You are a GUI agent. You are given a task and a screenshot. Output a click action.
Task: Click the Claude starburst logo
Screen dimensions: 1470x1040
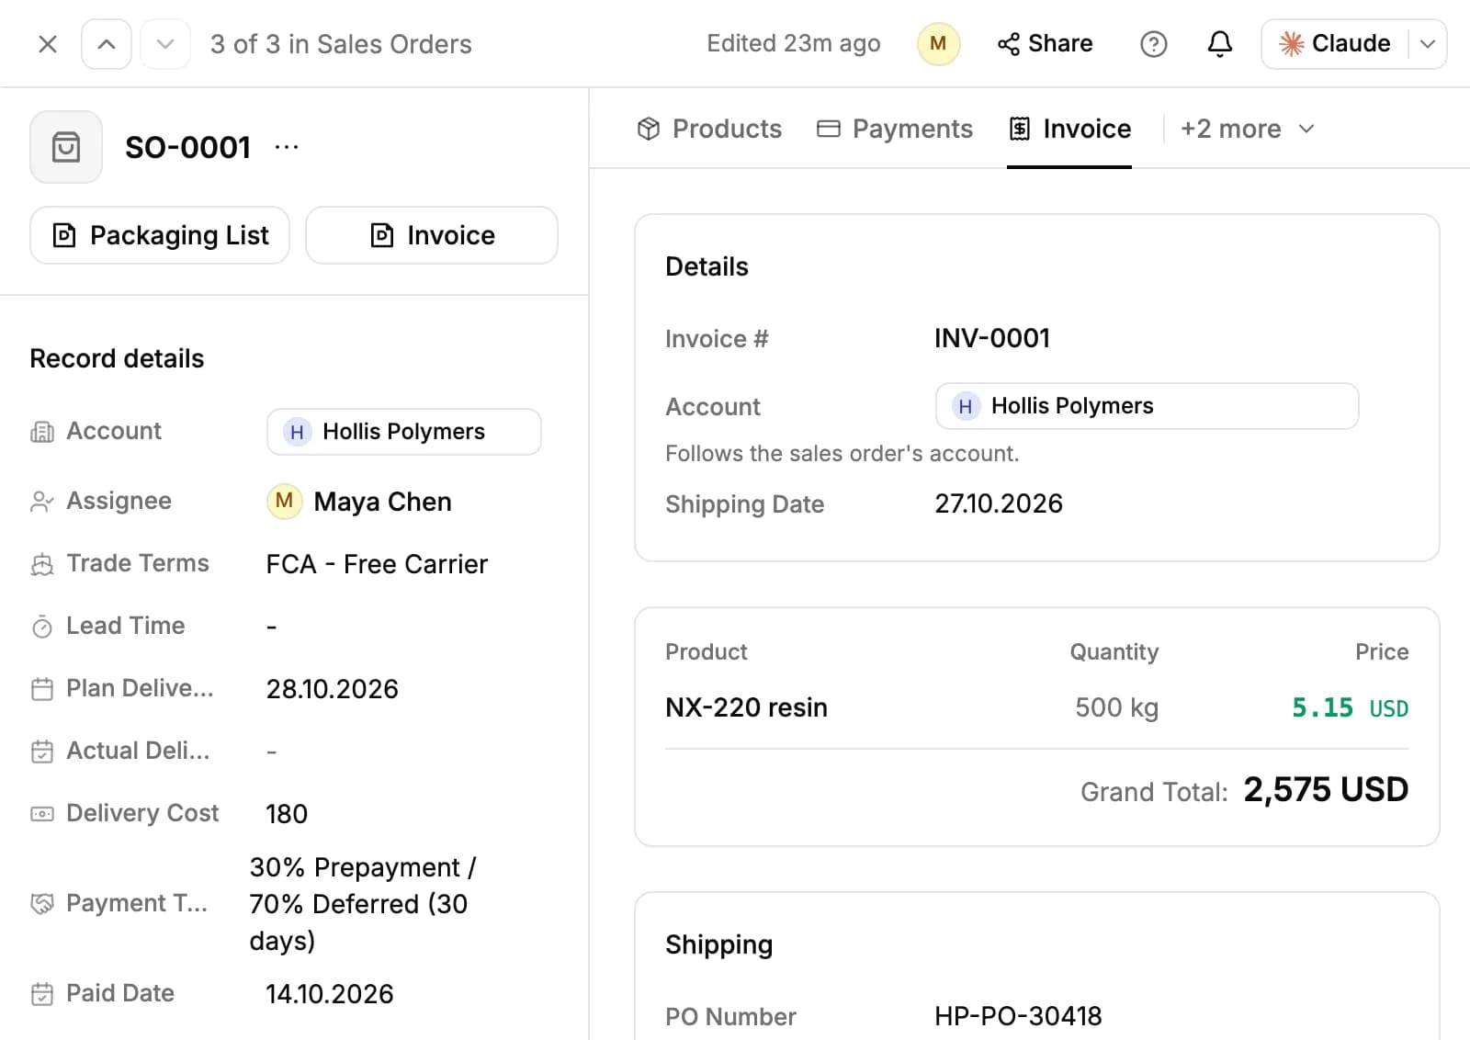click(x=1292, y=44)
